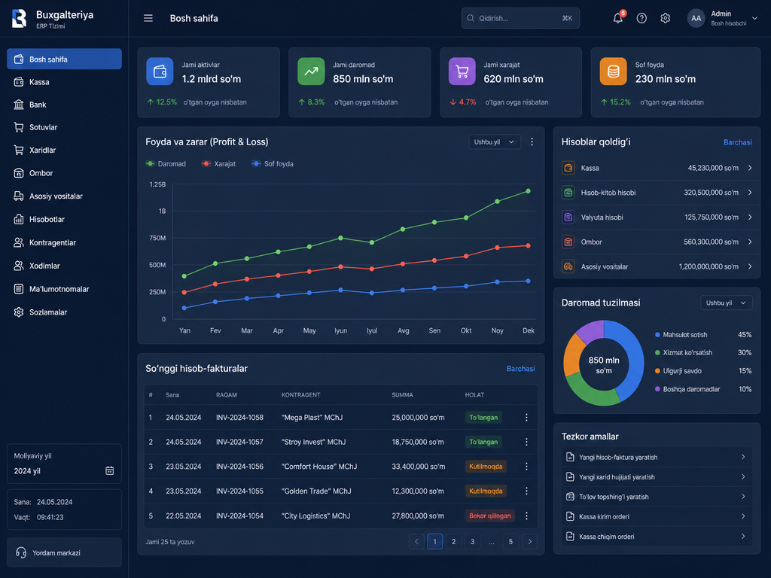Open Bank section in sidebar
The height and width of the screenshot is (578, 771).
tap(65, 105)
